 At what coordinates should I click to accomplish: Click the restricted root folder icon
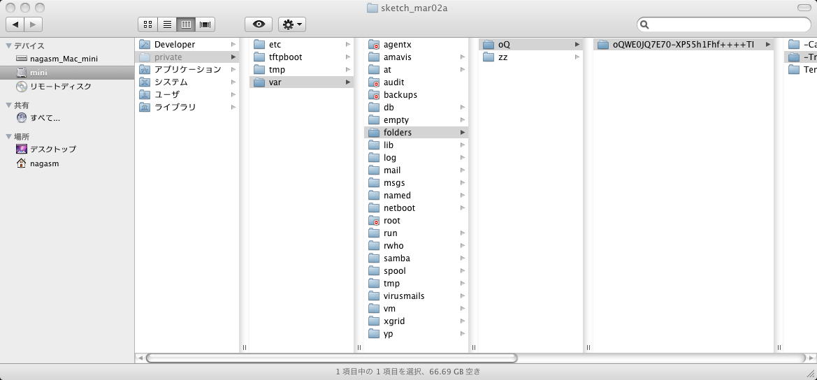(x=374, y=220)
